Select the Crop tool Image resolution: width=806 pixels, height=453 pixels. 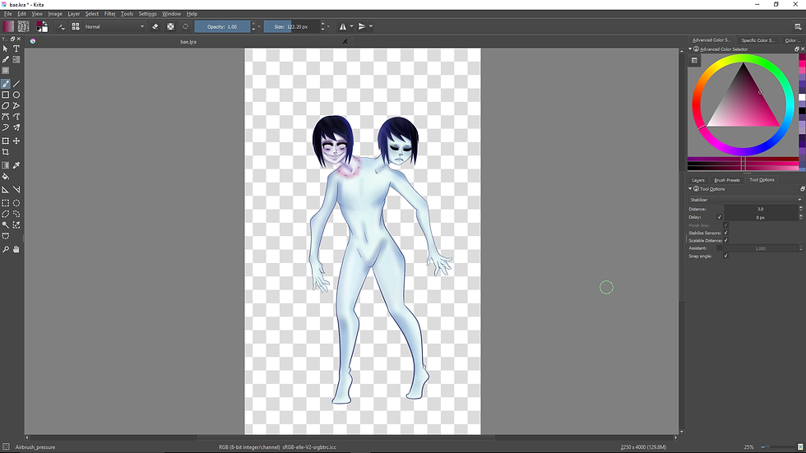(x=5, y=152)
